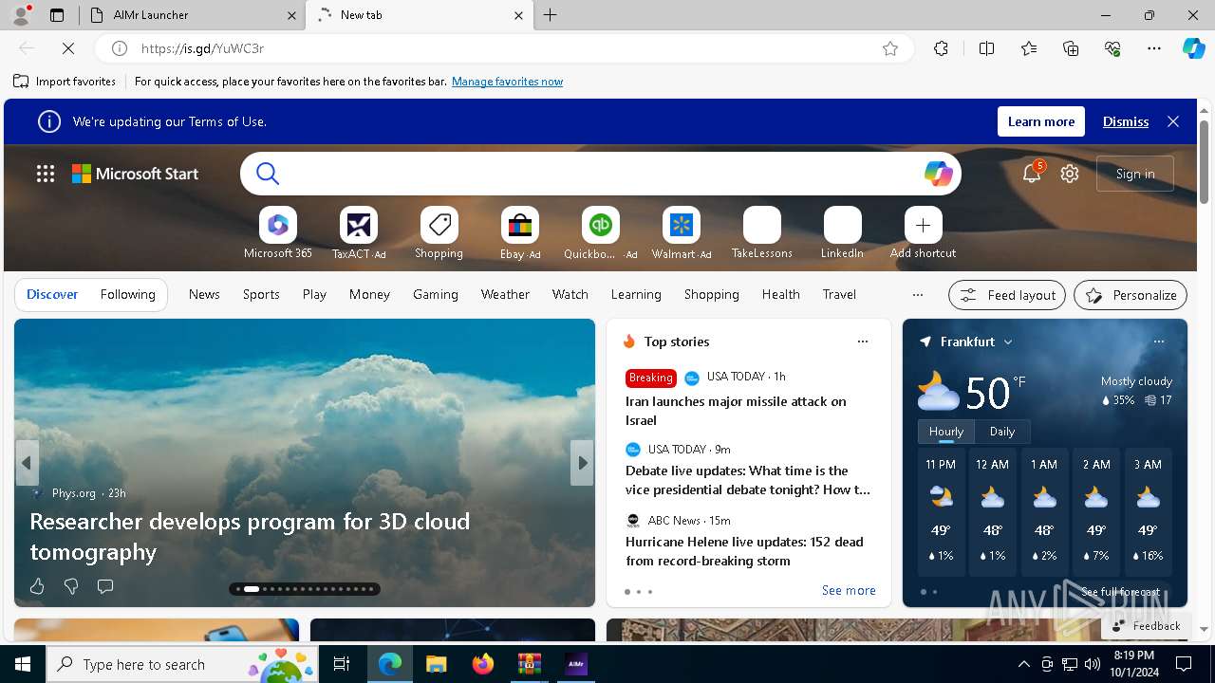The height and width of the screenshot is (683, 1215).
Task: Open the LinkedIn shortcut tile
Action: pyautogui.click(x=843, y=232)
